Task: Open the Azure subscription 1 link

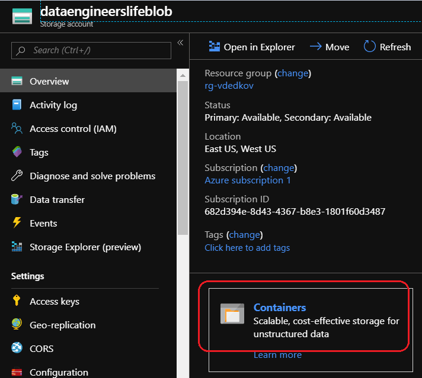Action: pyautogui.click(x=248, y=180)
